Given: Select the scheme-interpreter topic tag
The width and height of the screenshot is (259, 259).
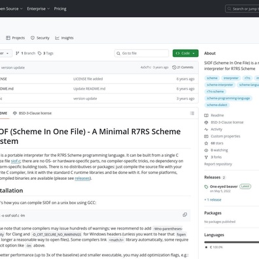Looking at the screenshot, I should (x=220, y=85).
